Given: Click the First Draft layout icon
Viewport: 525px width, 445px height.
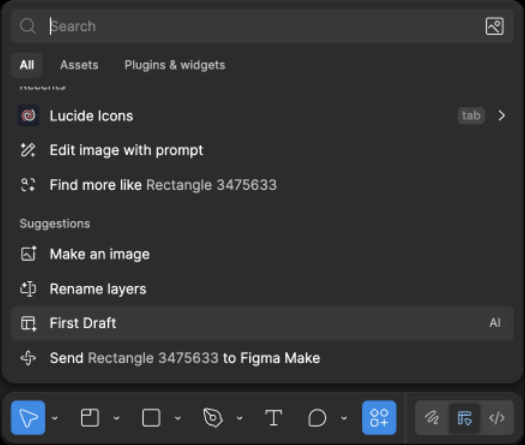Looking at the screenshot, I should pyautogui.click(x=28, y=323).
